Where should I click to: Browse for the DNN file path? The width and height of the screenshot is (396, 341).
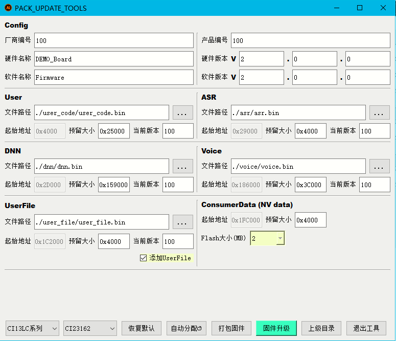(183, 166)
